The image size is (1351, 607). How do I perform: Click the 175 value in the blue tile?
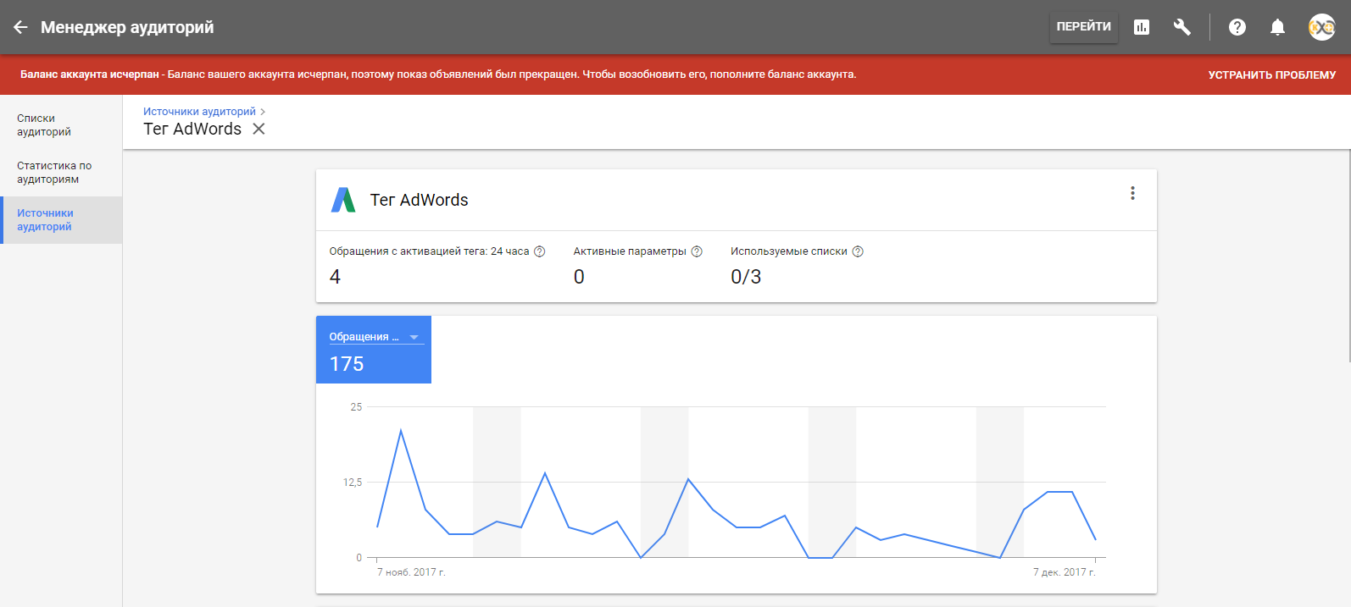click(347, 364)
